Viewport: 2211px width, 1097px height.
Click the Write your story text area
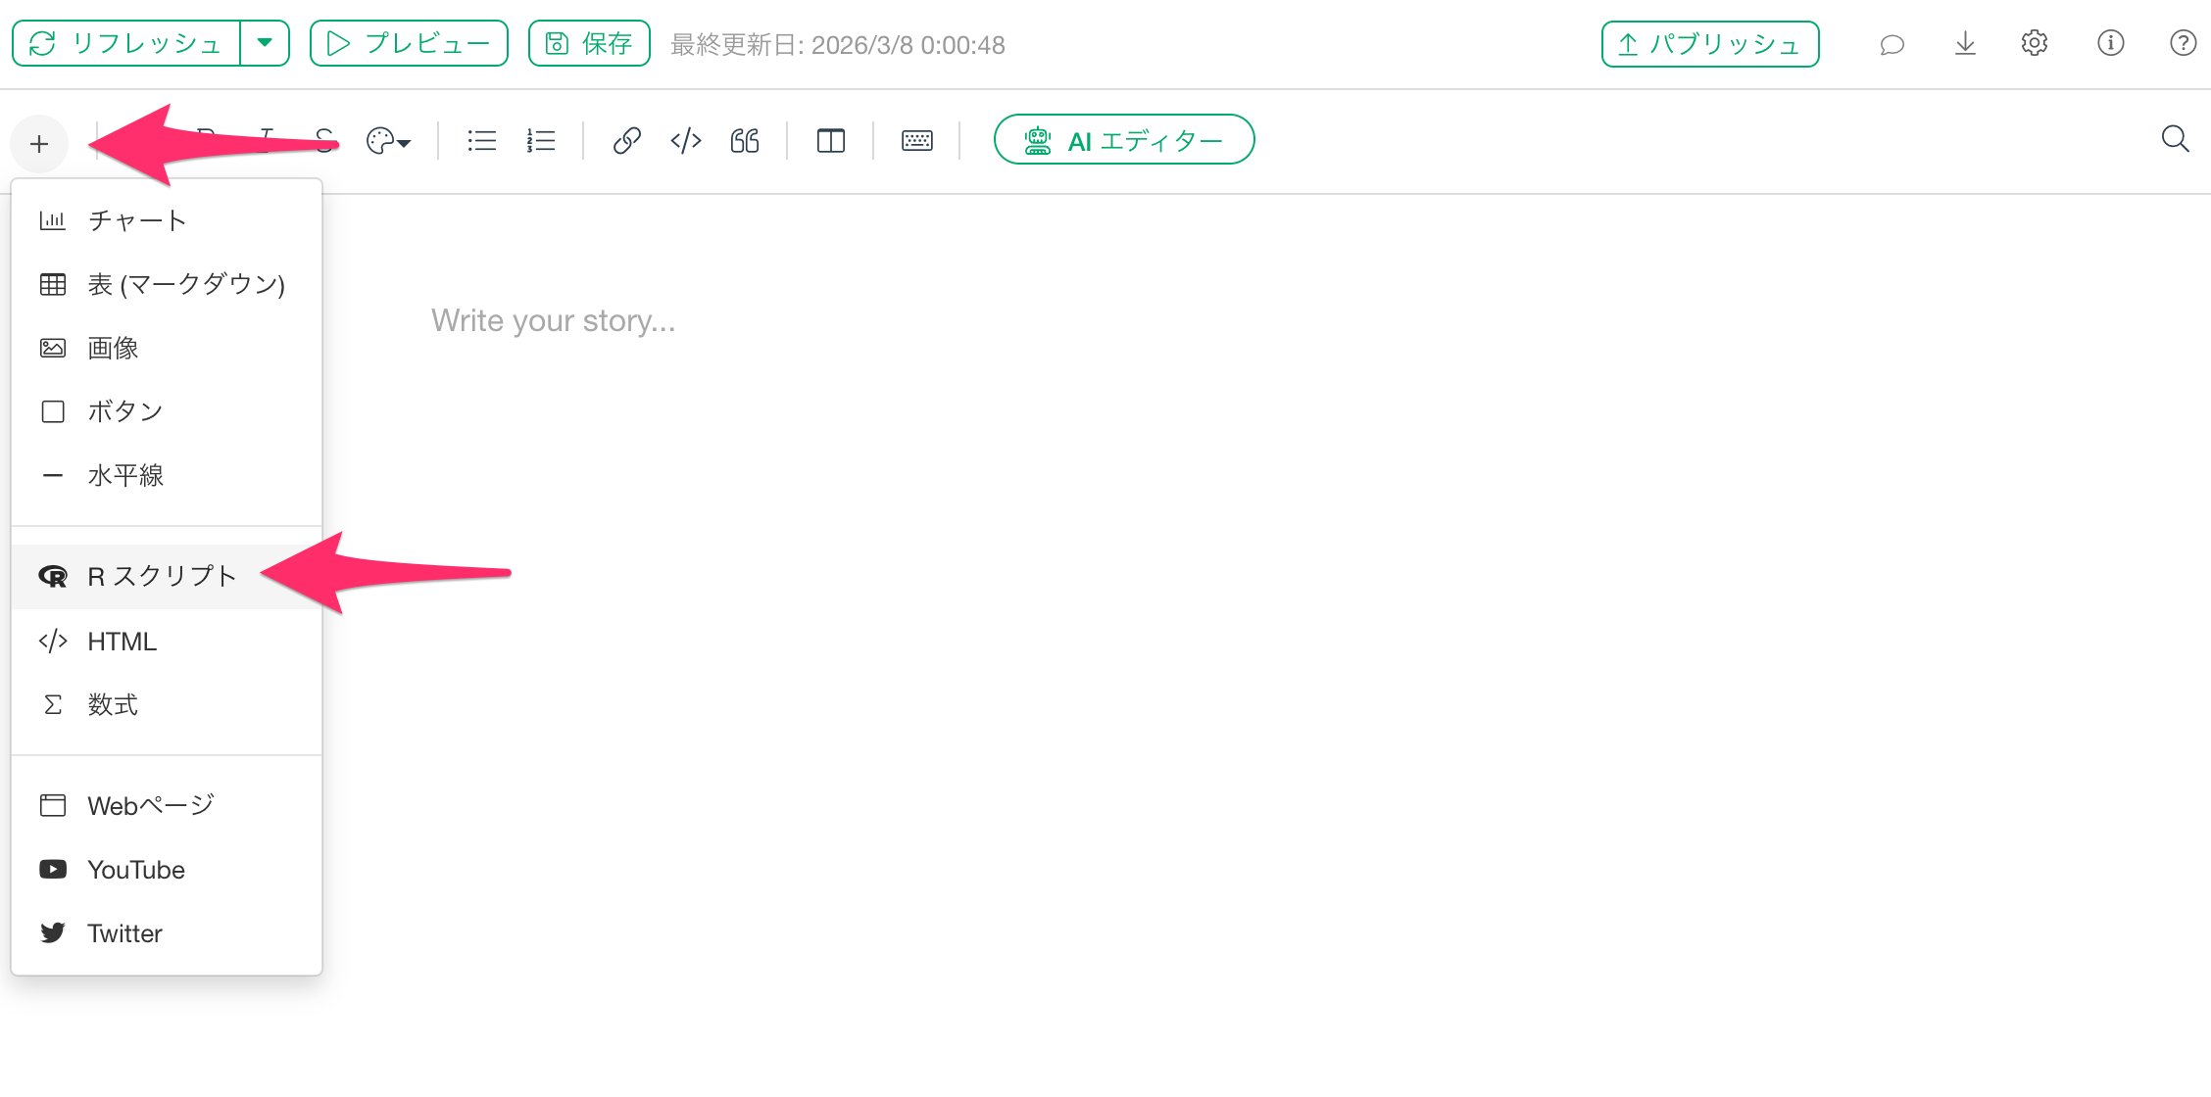[x=554, y=321]
